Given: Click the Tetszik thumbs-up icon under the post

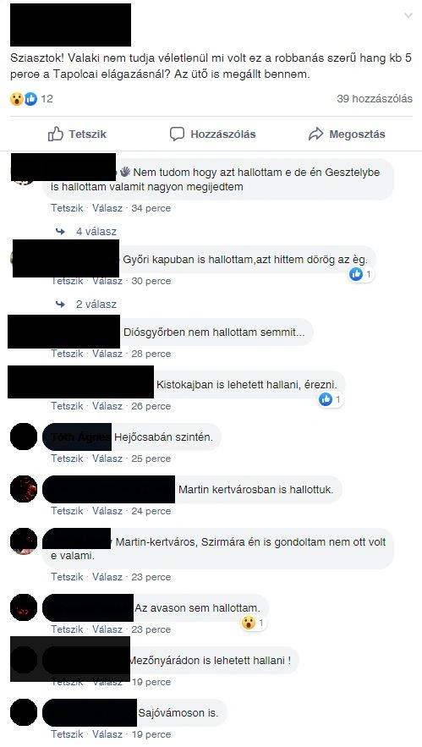Looking at the screenshot, I should coord(56,134).
